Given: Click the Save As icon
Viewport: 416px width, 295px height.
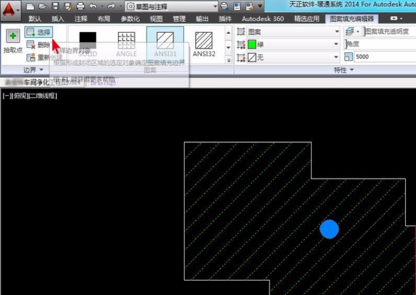Looking at the screenshot, I should 68,6.
